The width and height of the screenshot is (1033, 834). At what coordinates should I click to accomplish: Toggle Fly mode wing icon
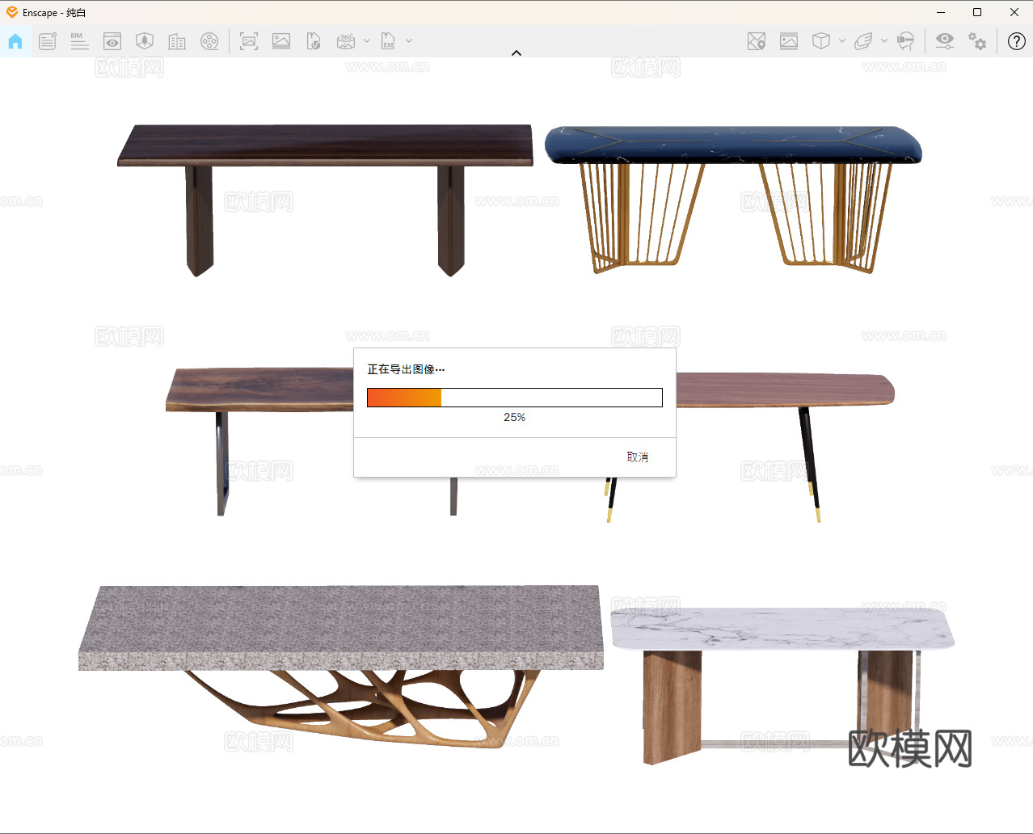[x=863, y=41]
